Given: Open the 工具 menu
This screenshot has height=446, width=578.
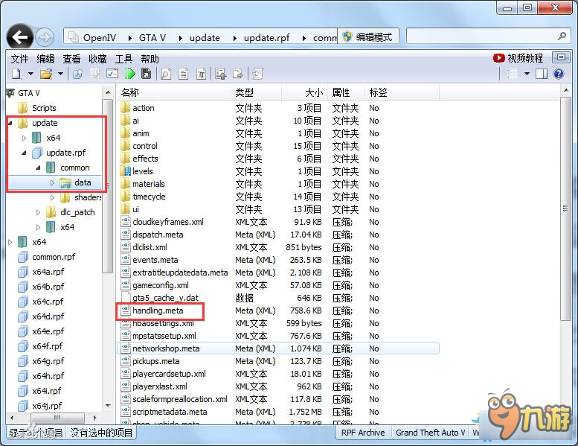Looking at the screenshot, I should (123, 59).
